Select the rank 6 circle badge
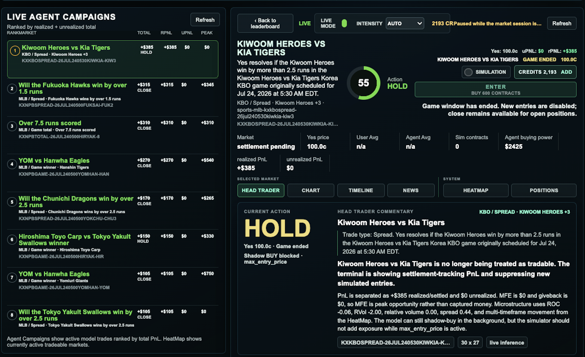 [12, 240]
